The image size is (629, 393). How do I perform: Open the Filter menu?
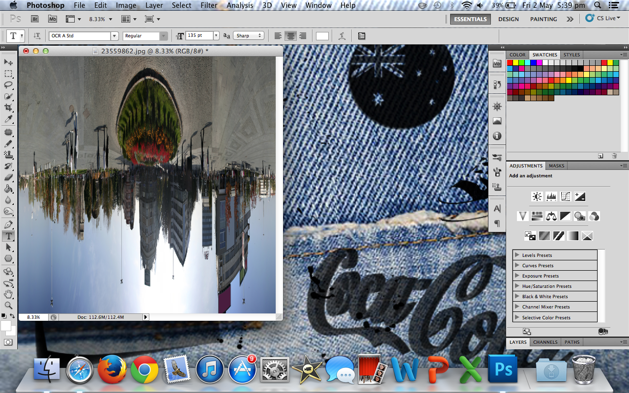pos(209,5)
